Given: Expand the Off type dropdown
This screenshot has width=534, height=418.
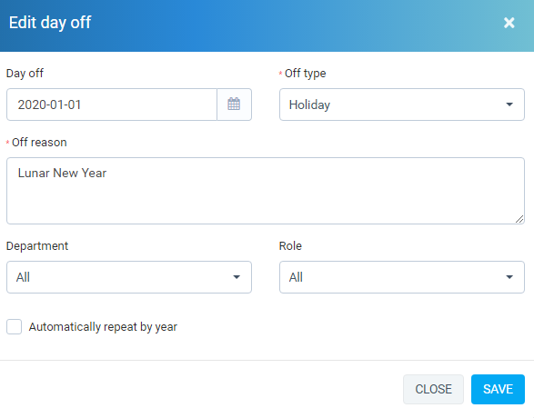Looking at the screenshot, I should tap(402, 104).
